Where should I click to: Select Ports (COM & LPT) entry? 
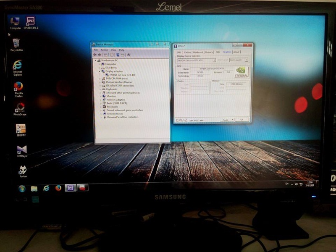point(117,103)
